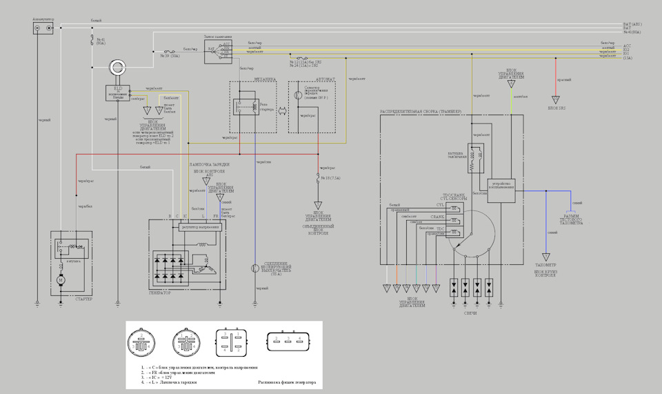Select the ТАХОМЕТР arrow terminal
This screenshot has width=662, height=394.
(546, 257)
